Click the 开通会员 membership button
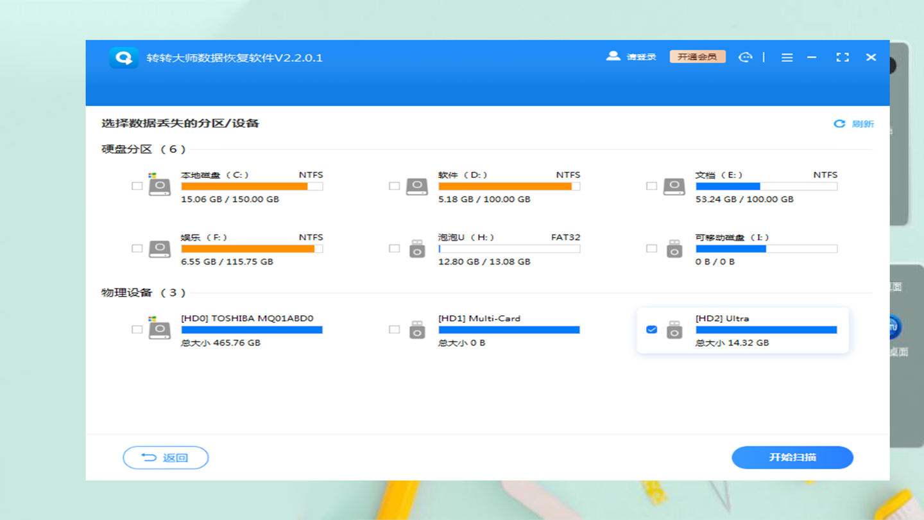 (x=697, y=57)
